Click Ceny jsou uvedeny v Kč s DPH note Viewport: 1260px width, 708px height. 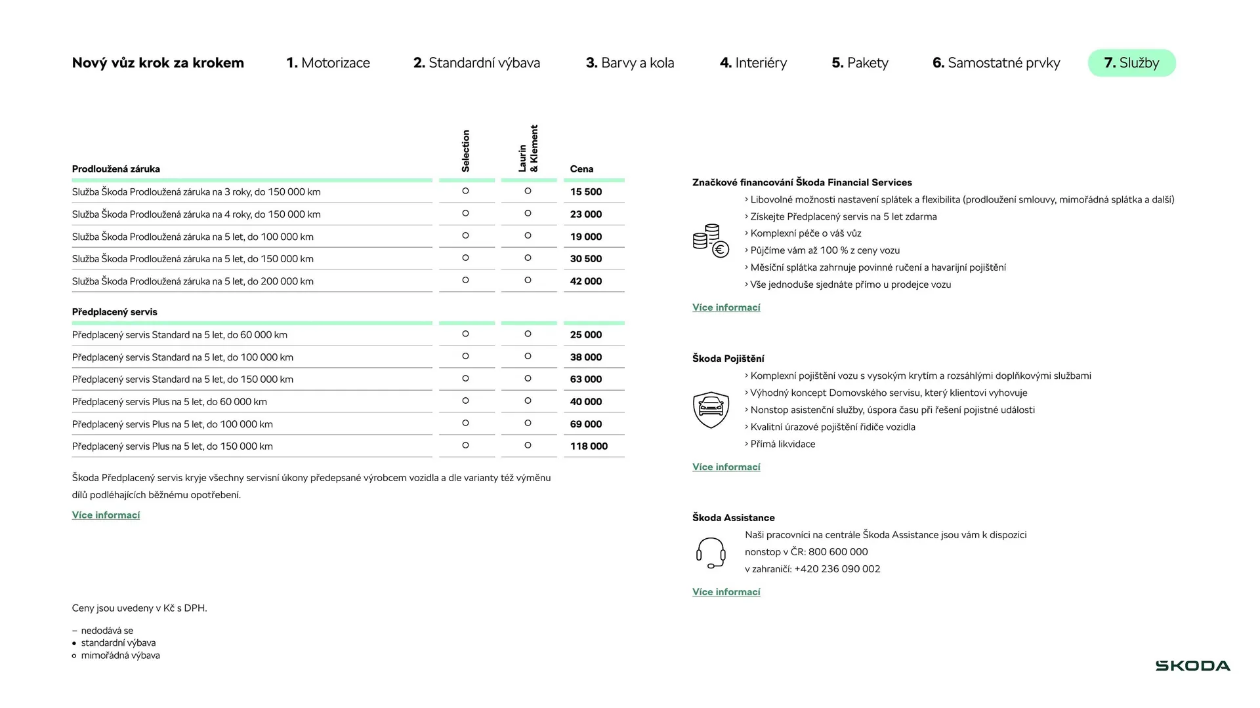pos(140,608)
